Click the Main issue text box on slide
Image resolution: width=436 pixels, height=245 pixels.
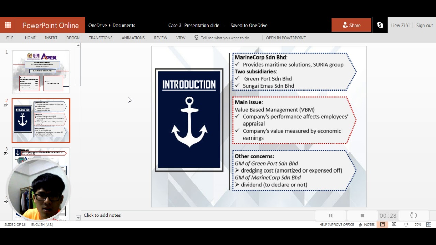click(294, 120)
